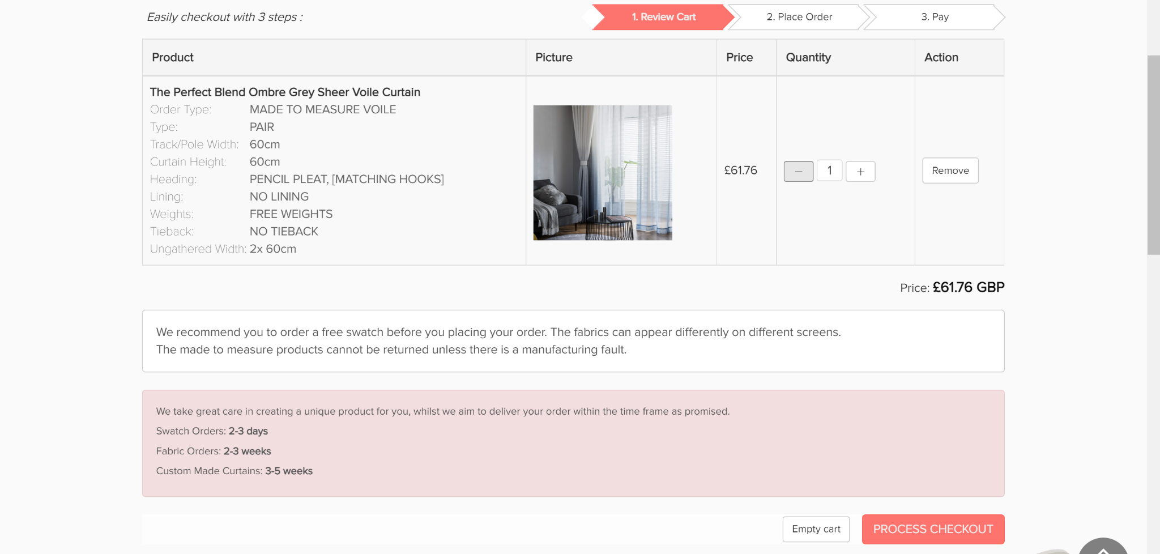Screen dimensions: 1160x554
Task: Remove the voile curtain from cart
Action: tap(950, 171)
